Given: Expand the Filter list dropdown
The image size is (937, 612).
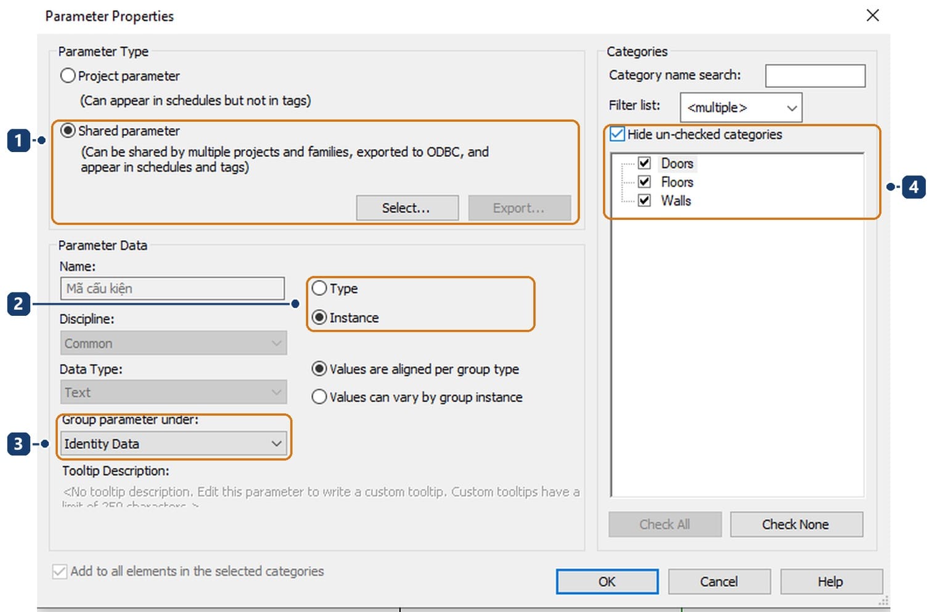Looking at the screenshot, I should (x=741, y=108).
